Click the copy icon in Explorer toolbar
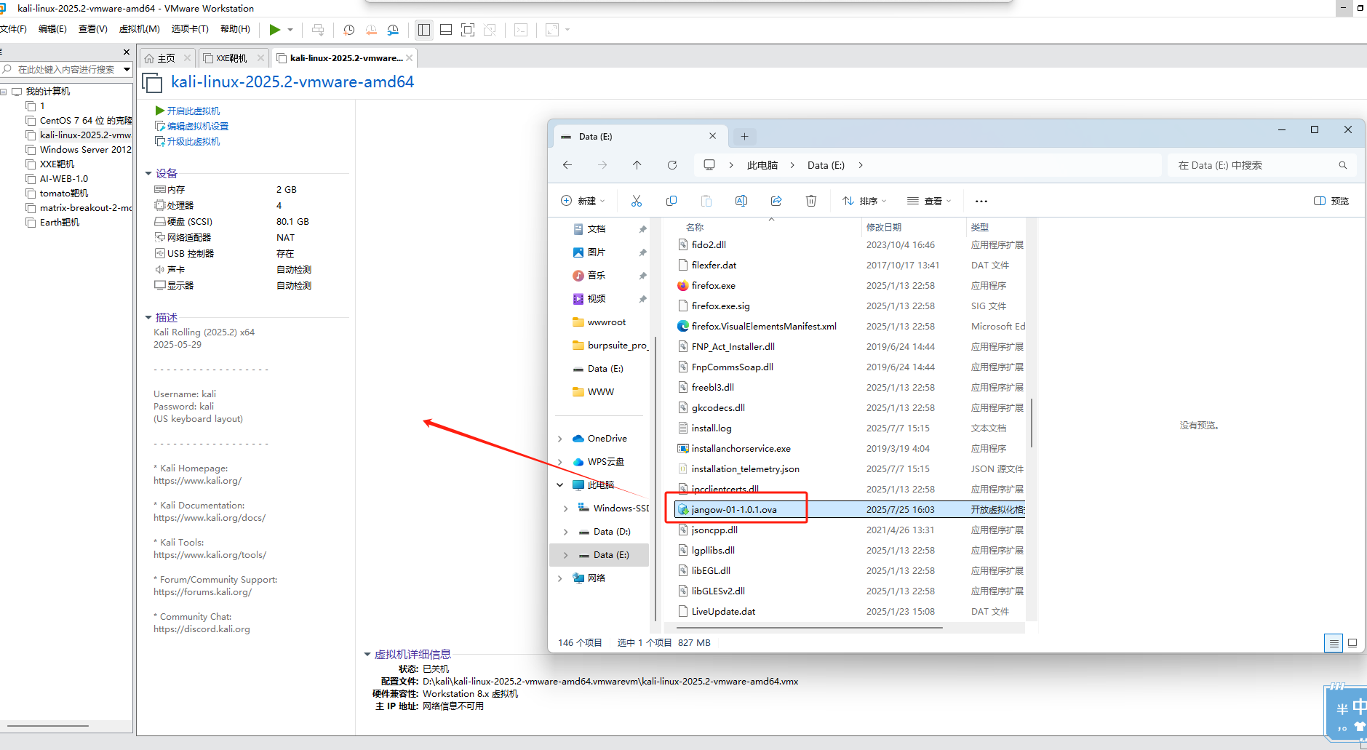The image size is (1367, 750). click(671, 201)
